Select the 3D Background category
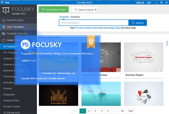 [x=18, y=112]
